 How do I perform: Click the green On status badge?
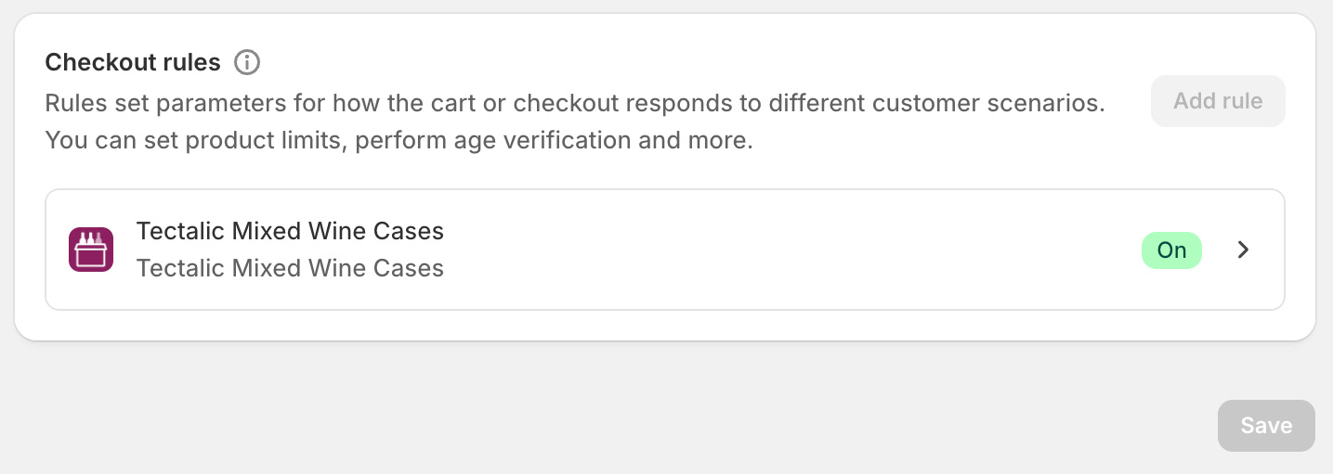[1171, 250]
